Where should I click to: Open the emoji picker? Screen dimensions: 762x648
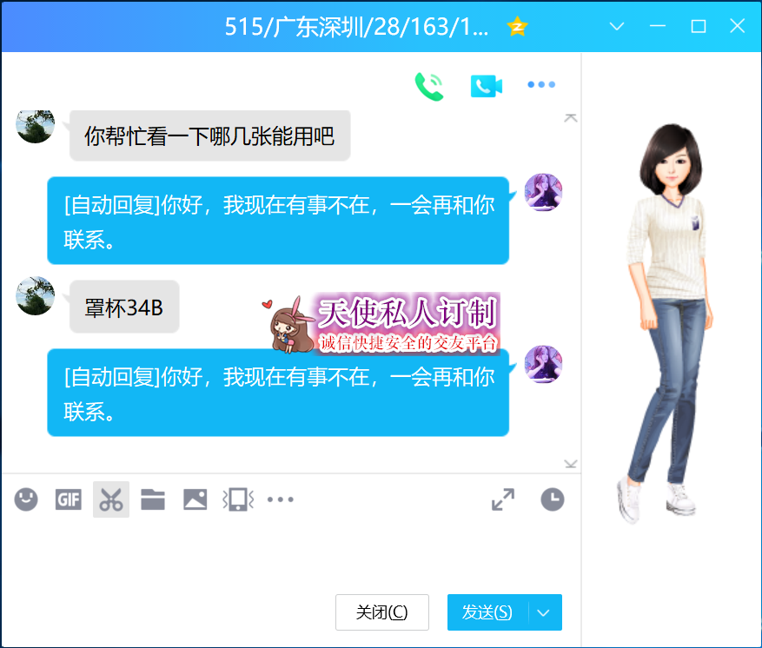(x=26, y=499)
